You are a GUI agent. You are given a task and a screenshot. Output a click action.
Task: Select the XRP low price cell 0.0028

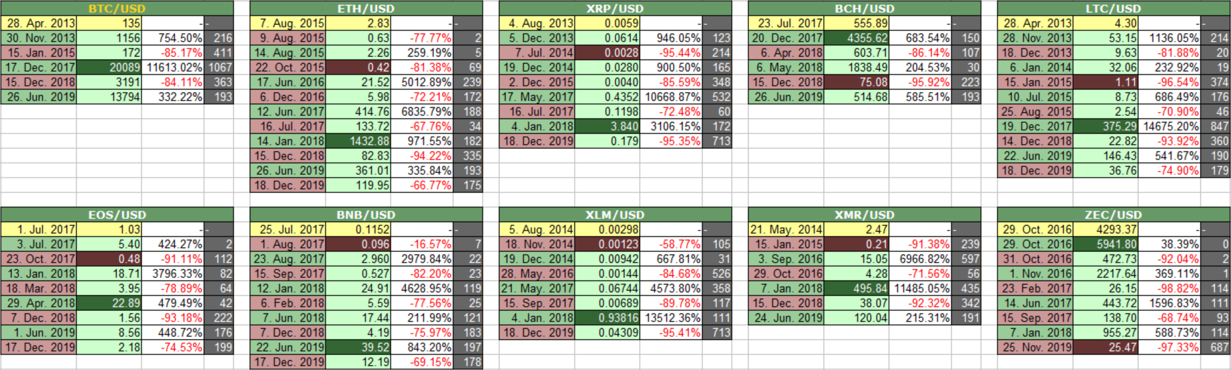pos(607,52)
